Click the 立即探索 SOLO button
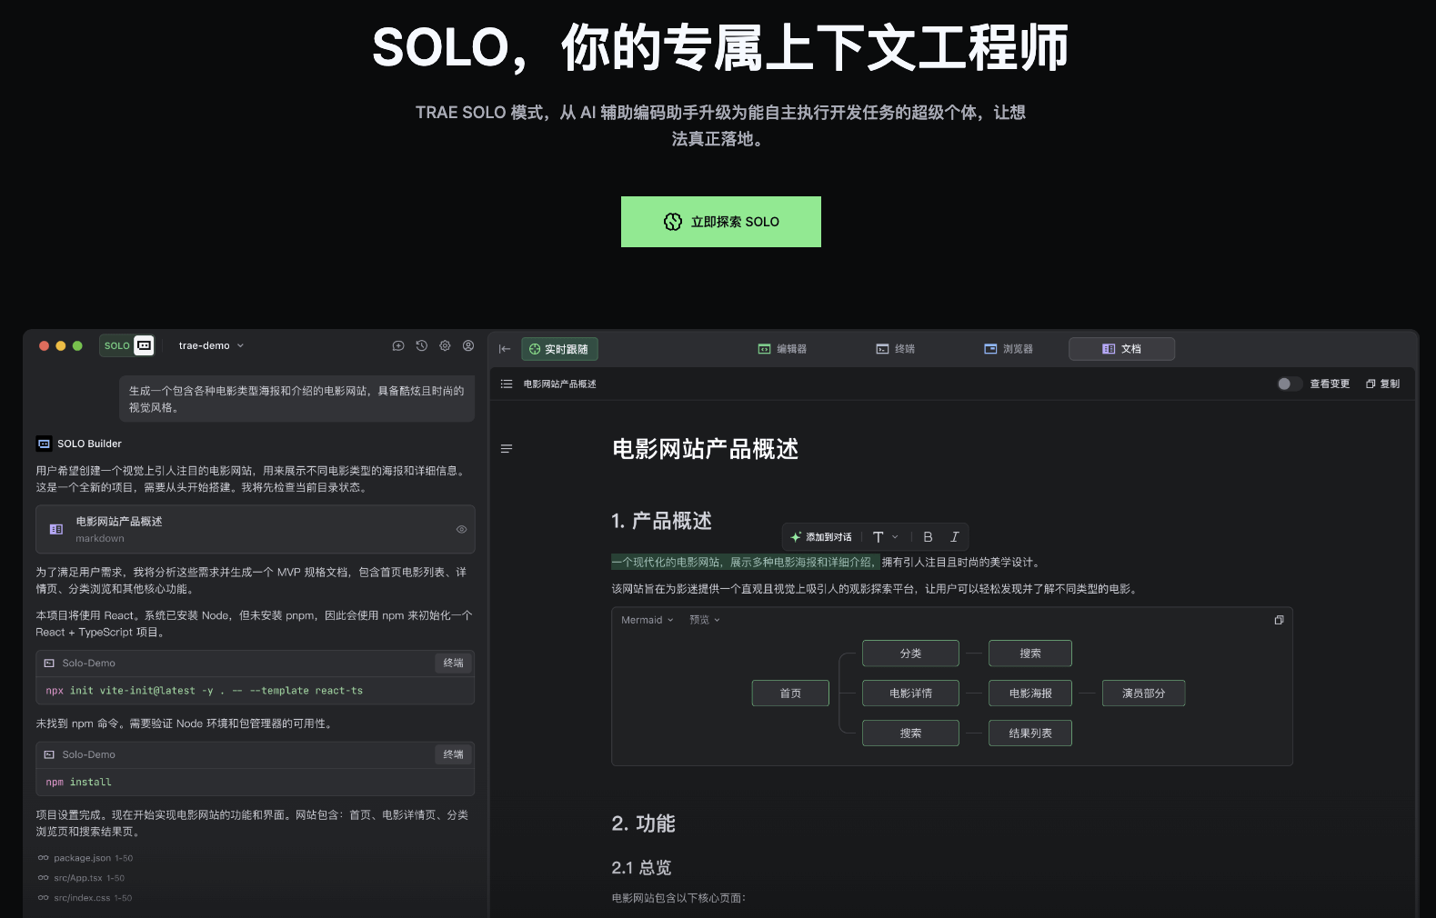Viewport: 1436px width, 918px height. [x=720, y=222]
